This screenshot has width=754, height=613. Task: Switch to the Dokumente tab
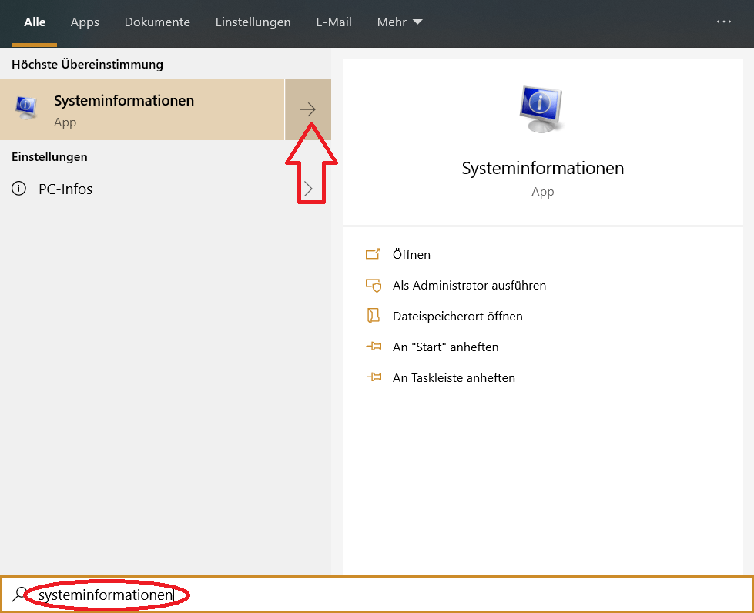(157, 22)
